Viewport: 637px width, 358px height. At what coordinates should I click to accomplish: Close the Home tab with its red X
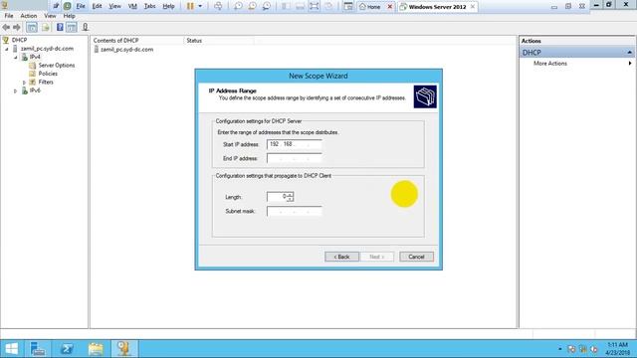pos(389,7)
